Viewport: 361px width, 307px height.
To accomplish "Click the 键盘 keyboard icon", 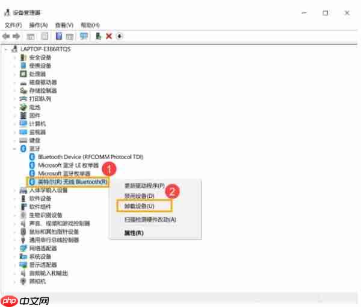I will pos(23,140).
